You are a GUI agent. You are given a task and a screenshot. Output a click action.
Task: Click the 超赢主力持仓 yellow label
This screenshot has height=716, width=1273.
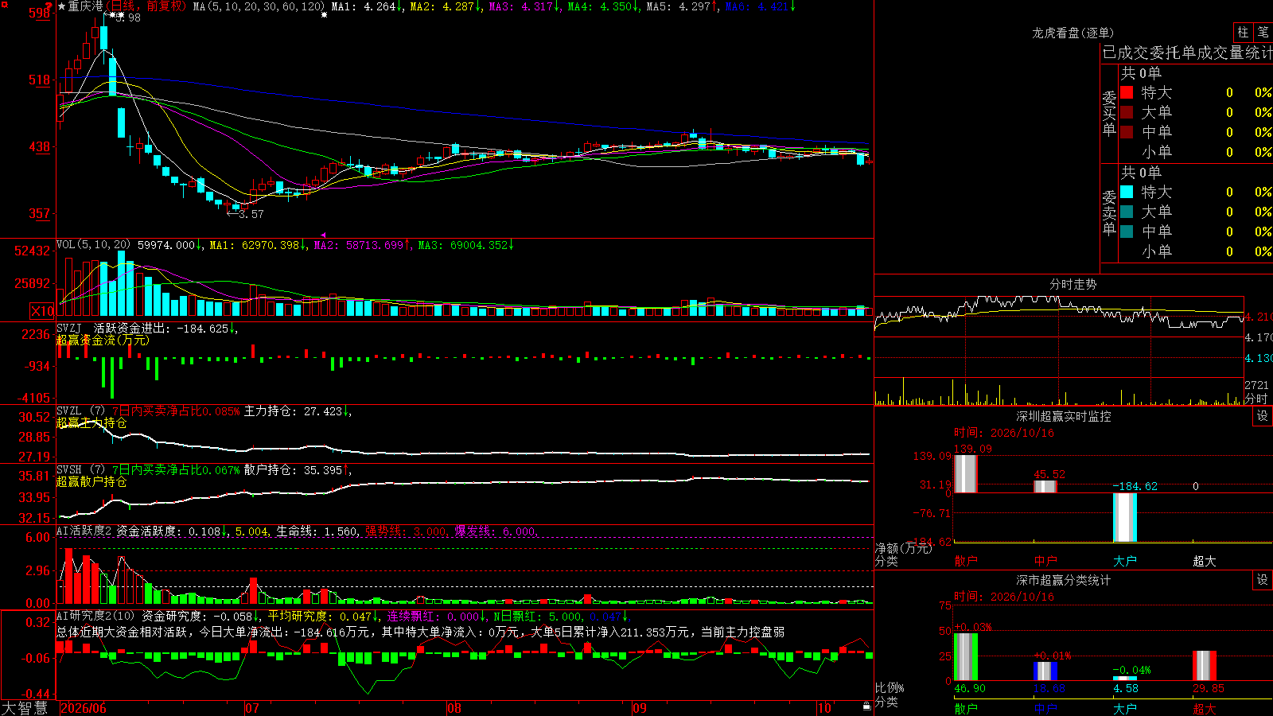(x=91, y=422)
